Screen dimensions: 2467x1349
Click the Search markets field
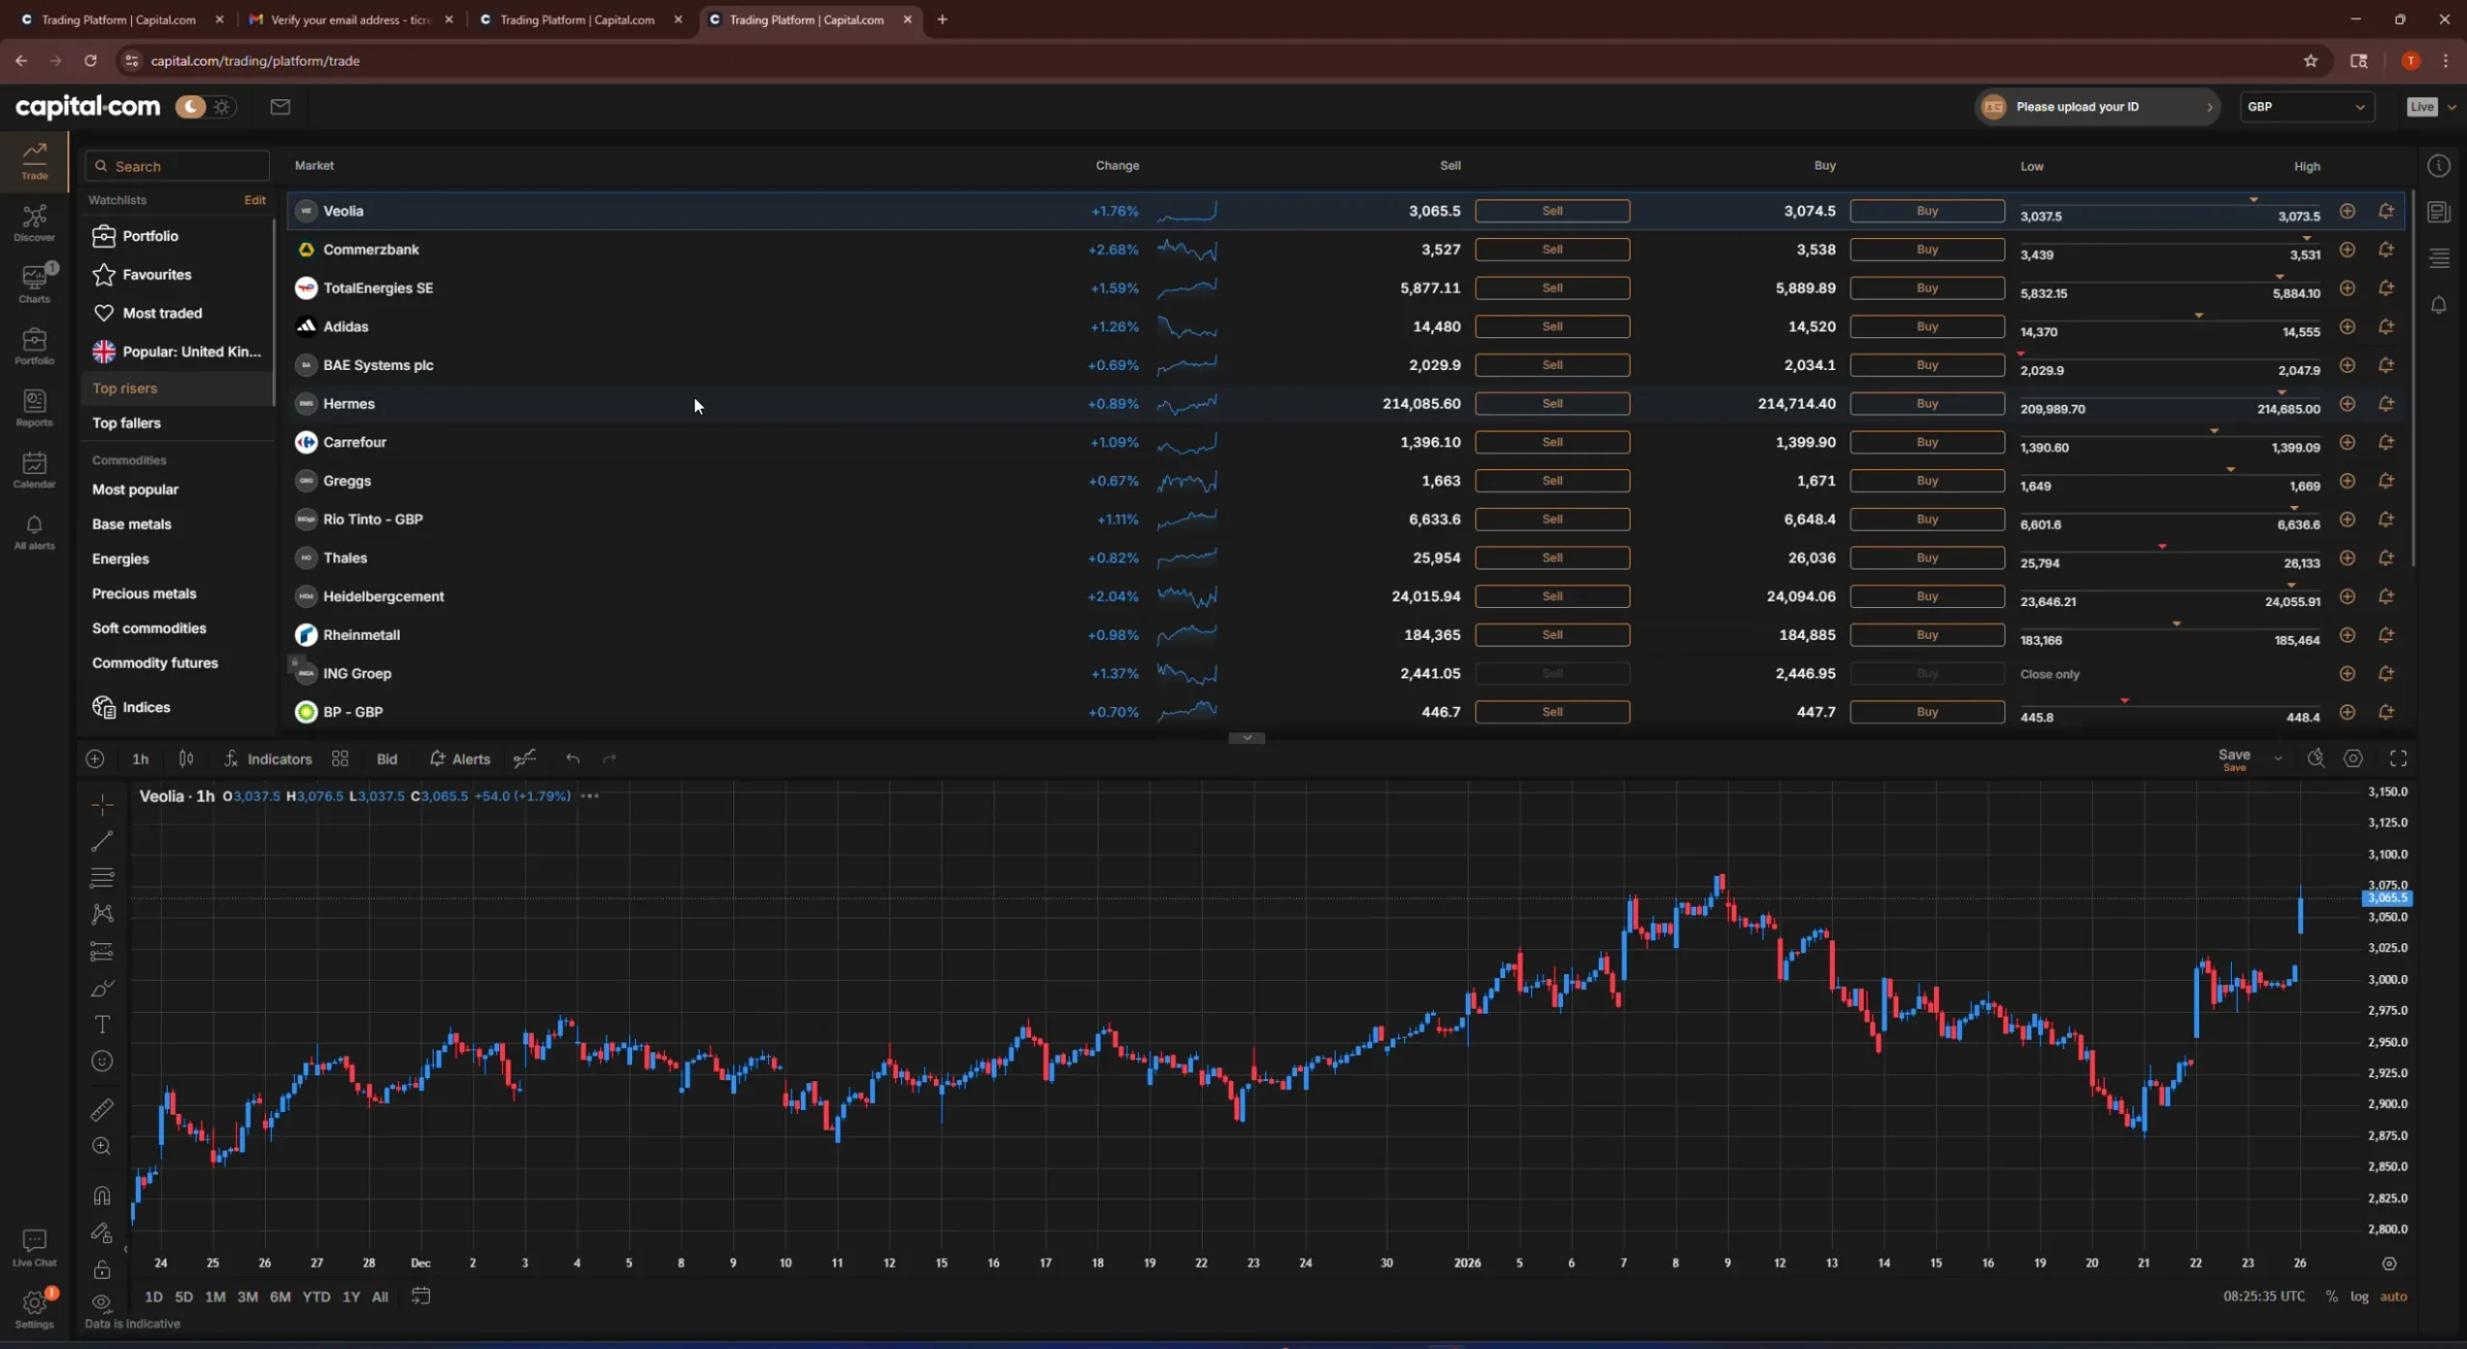tap(177, 166)
